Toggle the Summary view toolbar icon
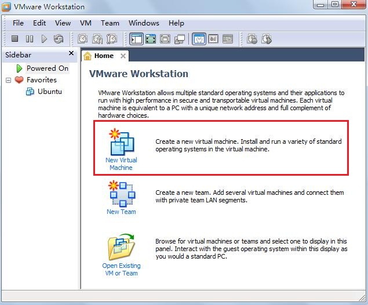368x305 pixels. 199,39
